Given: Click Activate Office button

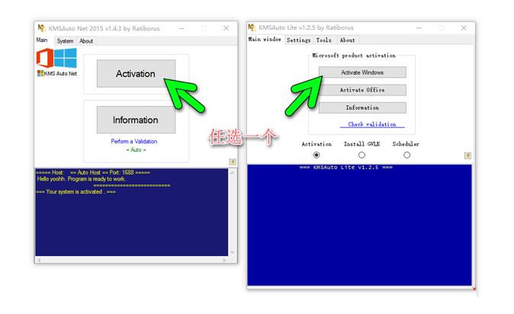Looking at the screenshot, I should (362, 90).
